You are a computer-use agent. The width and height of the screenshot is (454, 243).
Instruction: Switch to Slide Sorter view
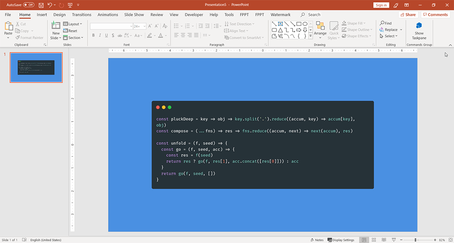click(374, 240)
